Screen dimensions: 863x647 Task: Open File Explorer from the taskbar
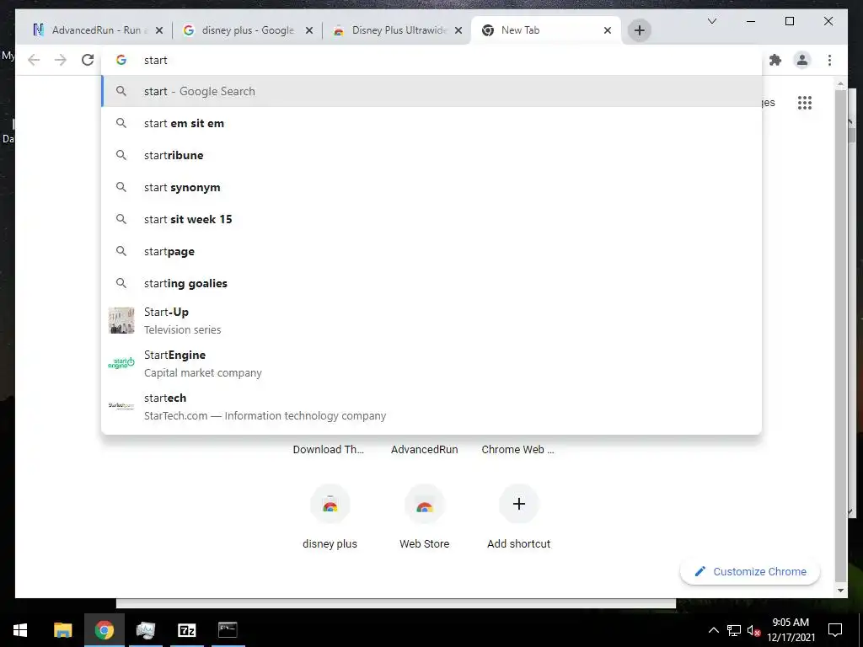62,630
